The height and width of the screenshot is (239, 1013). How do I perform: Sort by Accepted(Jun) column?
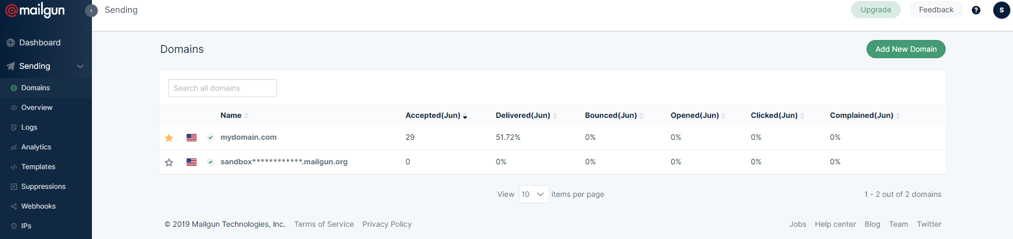(x=436, y=115)
